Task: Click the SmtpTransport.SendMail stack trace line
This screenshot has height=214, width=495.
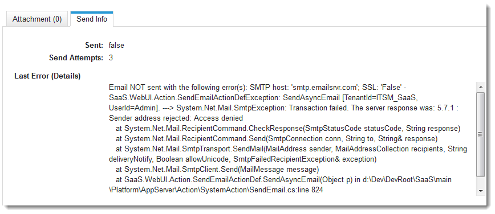Action: [288, 154]
